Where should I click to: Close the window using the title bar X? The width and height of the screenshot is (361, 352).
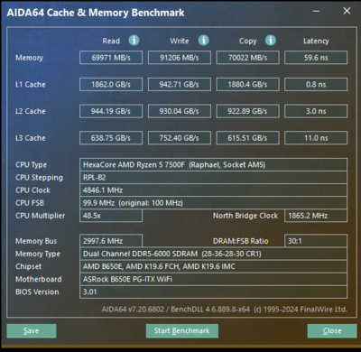[347, 11]
